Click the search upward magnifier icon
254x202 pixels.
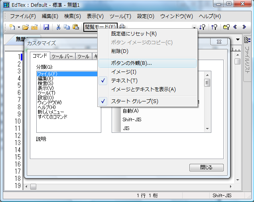click(x=214, y=27)
